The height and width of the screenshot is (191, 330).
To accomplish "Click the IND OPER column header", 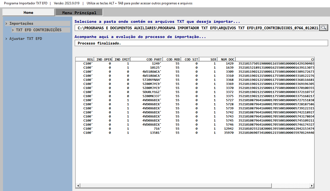I will pos(103,59).
